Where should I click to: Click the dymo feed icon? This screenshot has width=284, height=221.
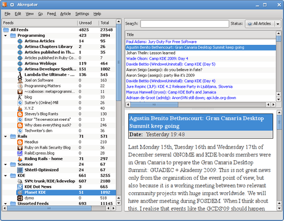pos(20,198)
